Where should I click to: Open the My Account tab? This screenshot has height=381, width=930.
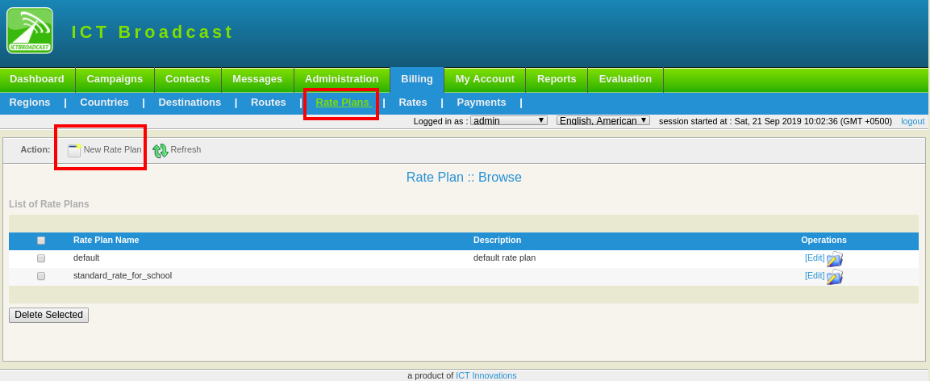pyautogui.click(x=485, y=80)
